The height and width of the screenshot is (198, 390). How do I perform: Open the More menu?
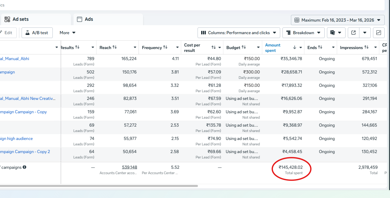point(67,33)
